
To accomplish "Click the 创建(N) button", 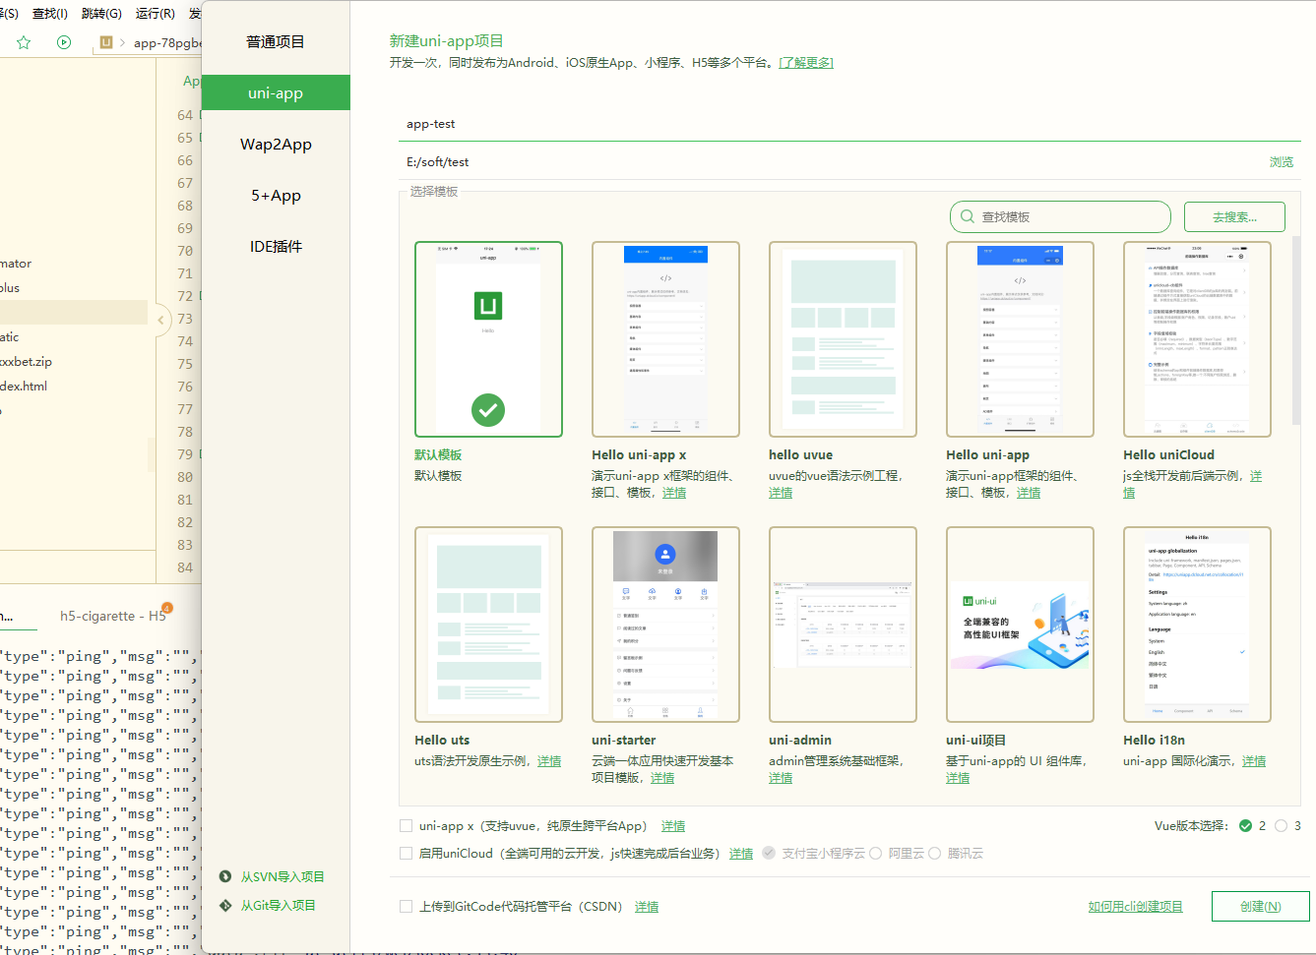I will coord(1261,906).
